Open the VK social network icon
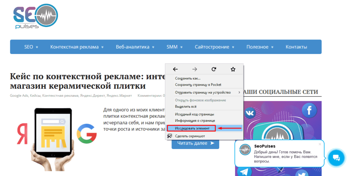Image resolution: width=347 pixels, height=176 pixels. 250,113
